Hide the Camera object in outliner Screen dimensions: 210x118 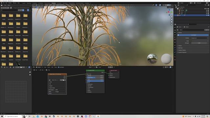click(x=207, y=10)
